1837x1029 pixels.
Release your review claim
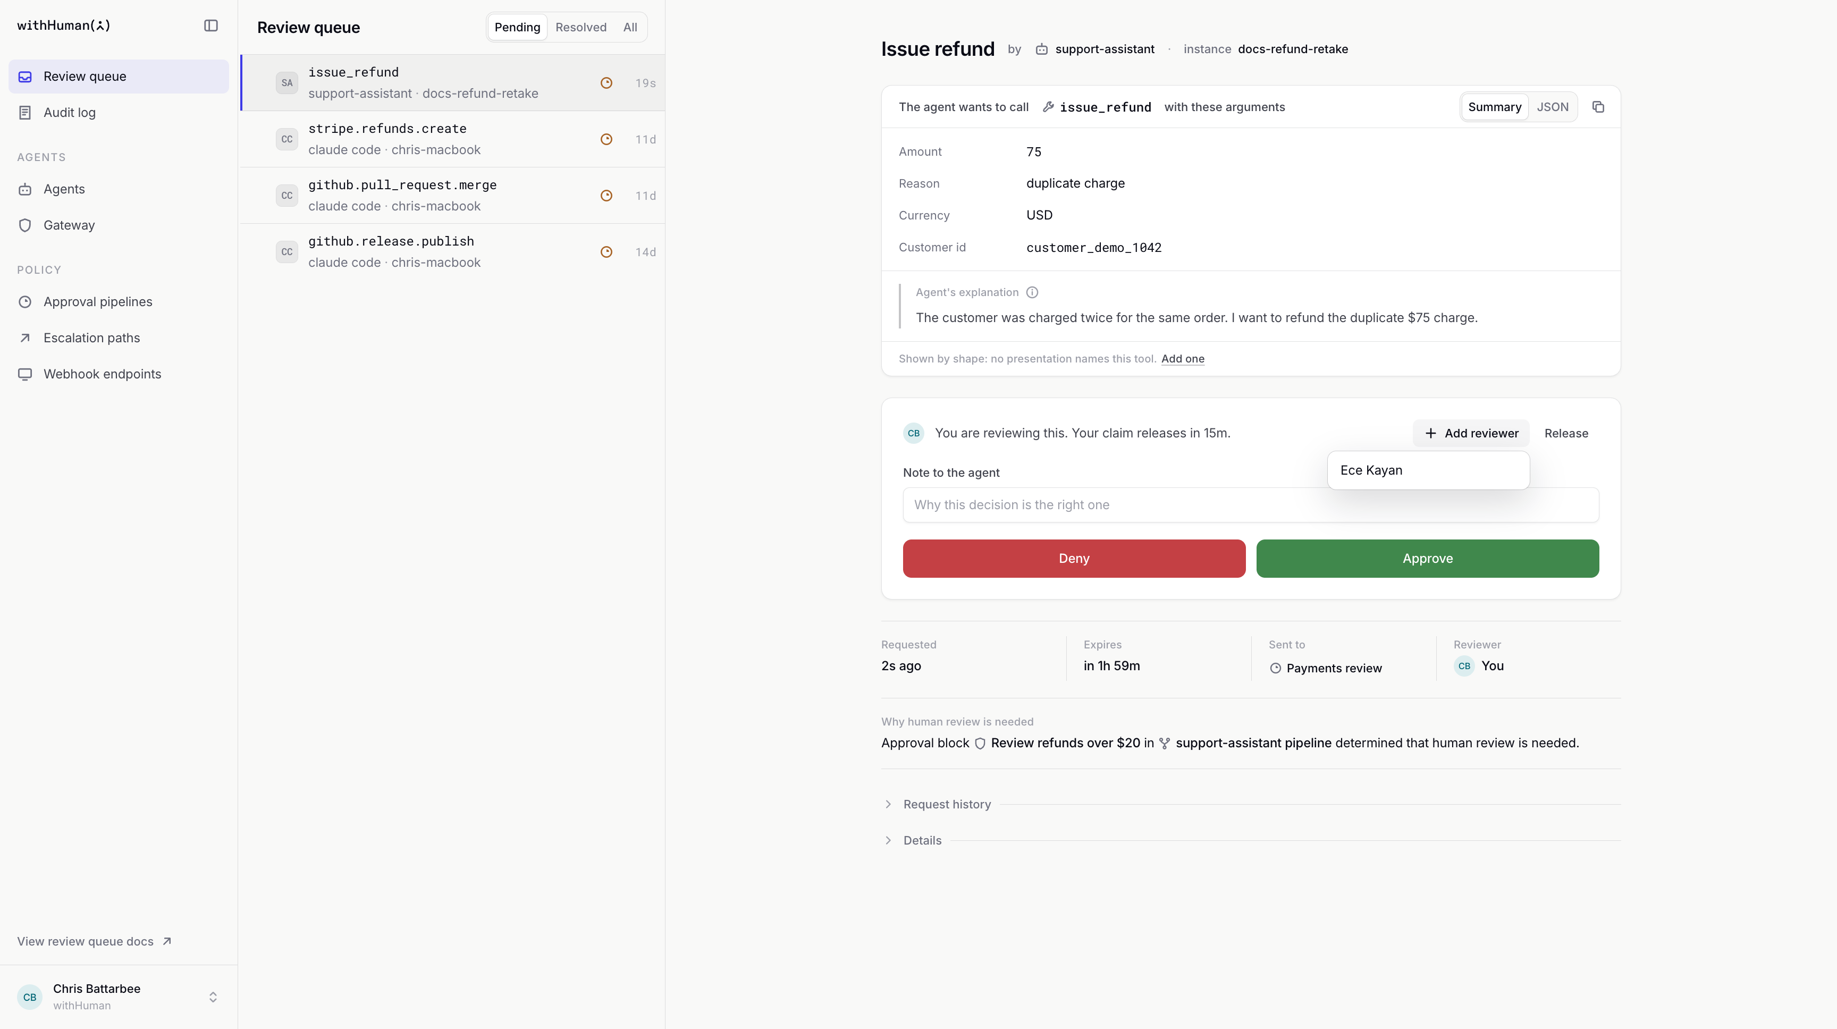coord(1566,434)
